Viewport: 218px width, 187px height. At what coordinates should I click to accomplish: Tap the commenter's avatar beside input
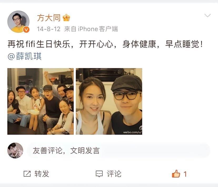click(15, 151)
